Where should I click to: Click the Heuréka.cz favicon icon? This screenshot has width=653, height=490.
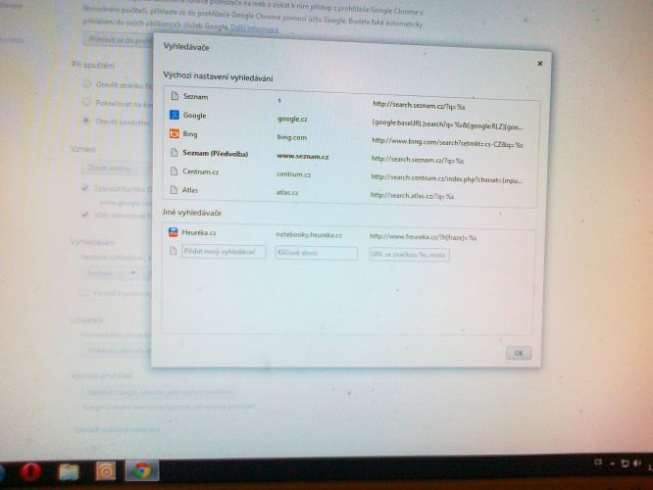[173, 232]
